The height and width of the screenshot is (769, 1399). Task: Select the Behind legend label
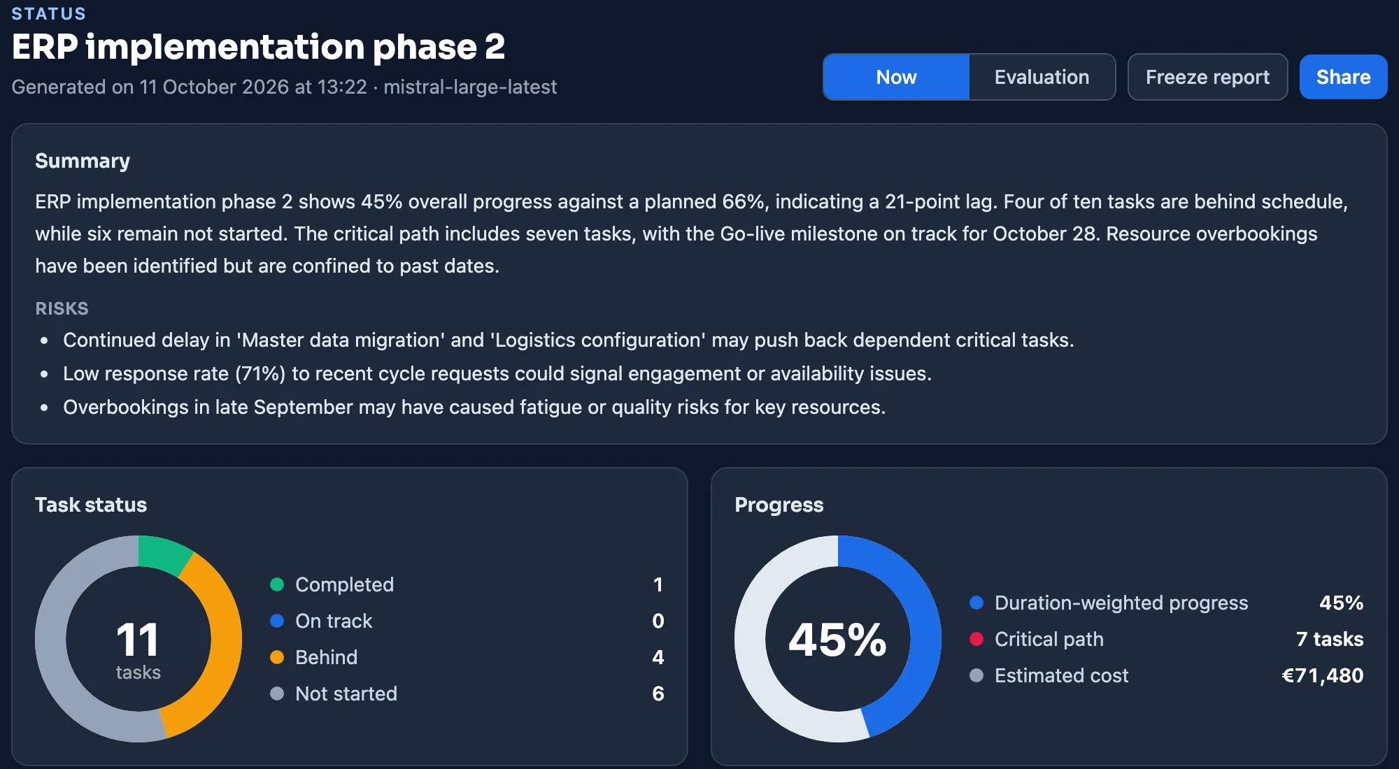(x=326, y=657)
